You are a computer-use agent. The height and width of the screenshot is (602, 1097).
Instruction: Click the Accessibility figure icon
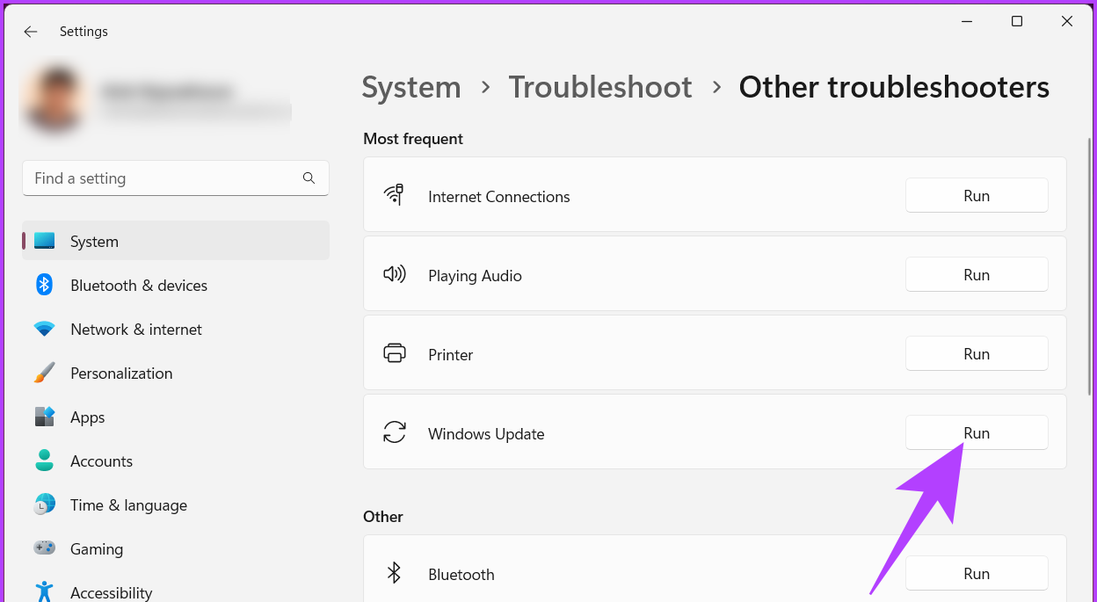click(x=45, y=591)
